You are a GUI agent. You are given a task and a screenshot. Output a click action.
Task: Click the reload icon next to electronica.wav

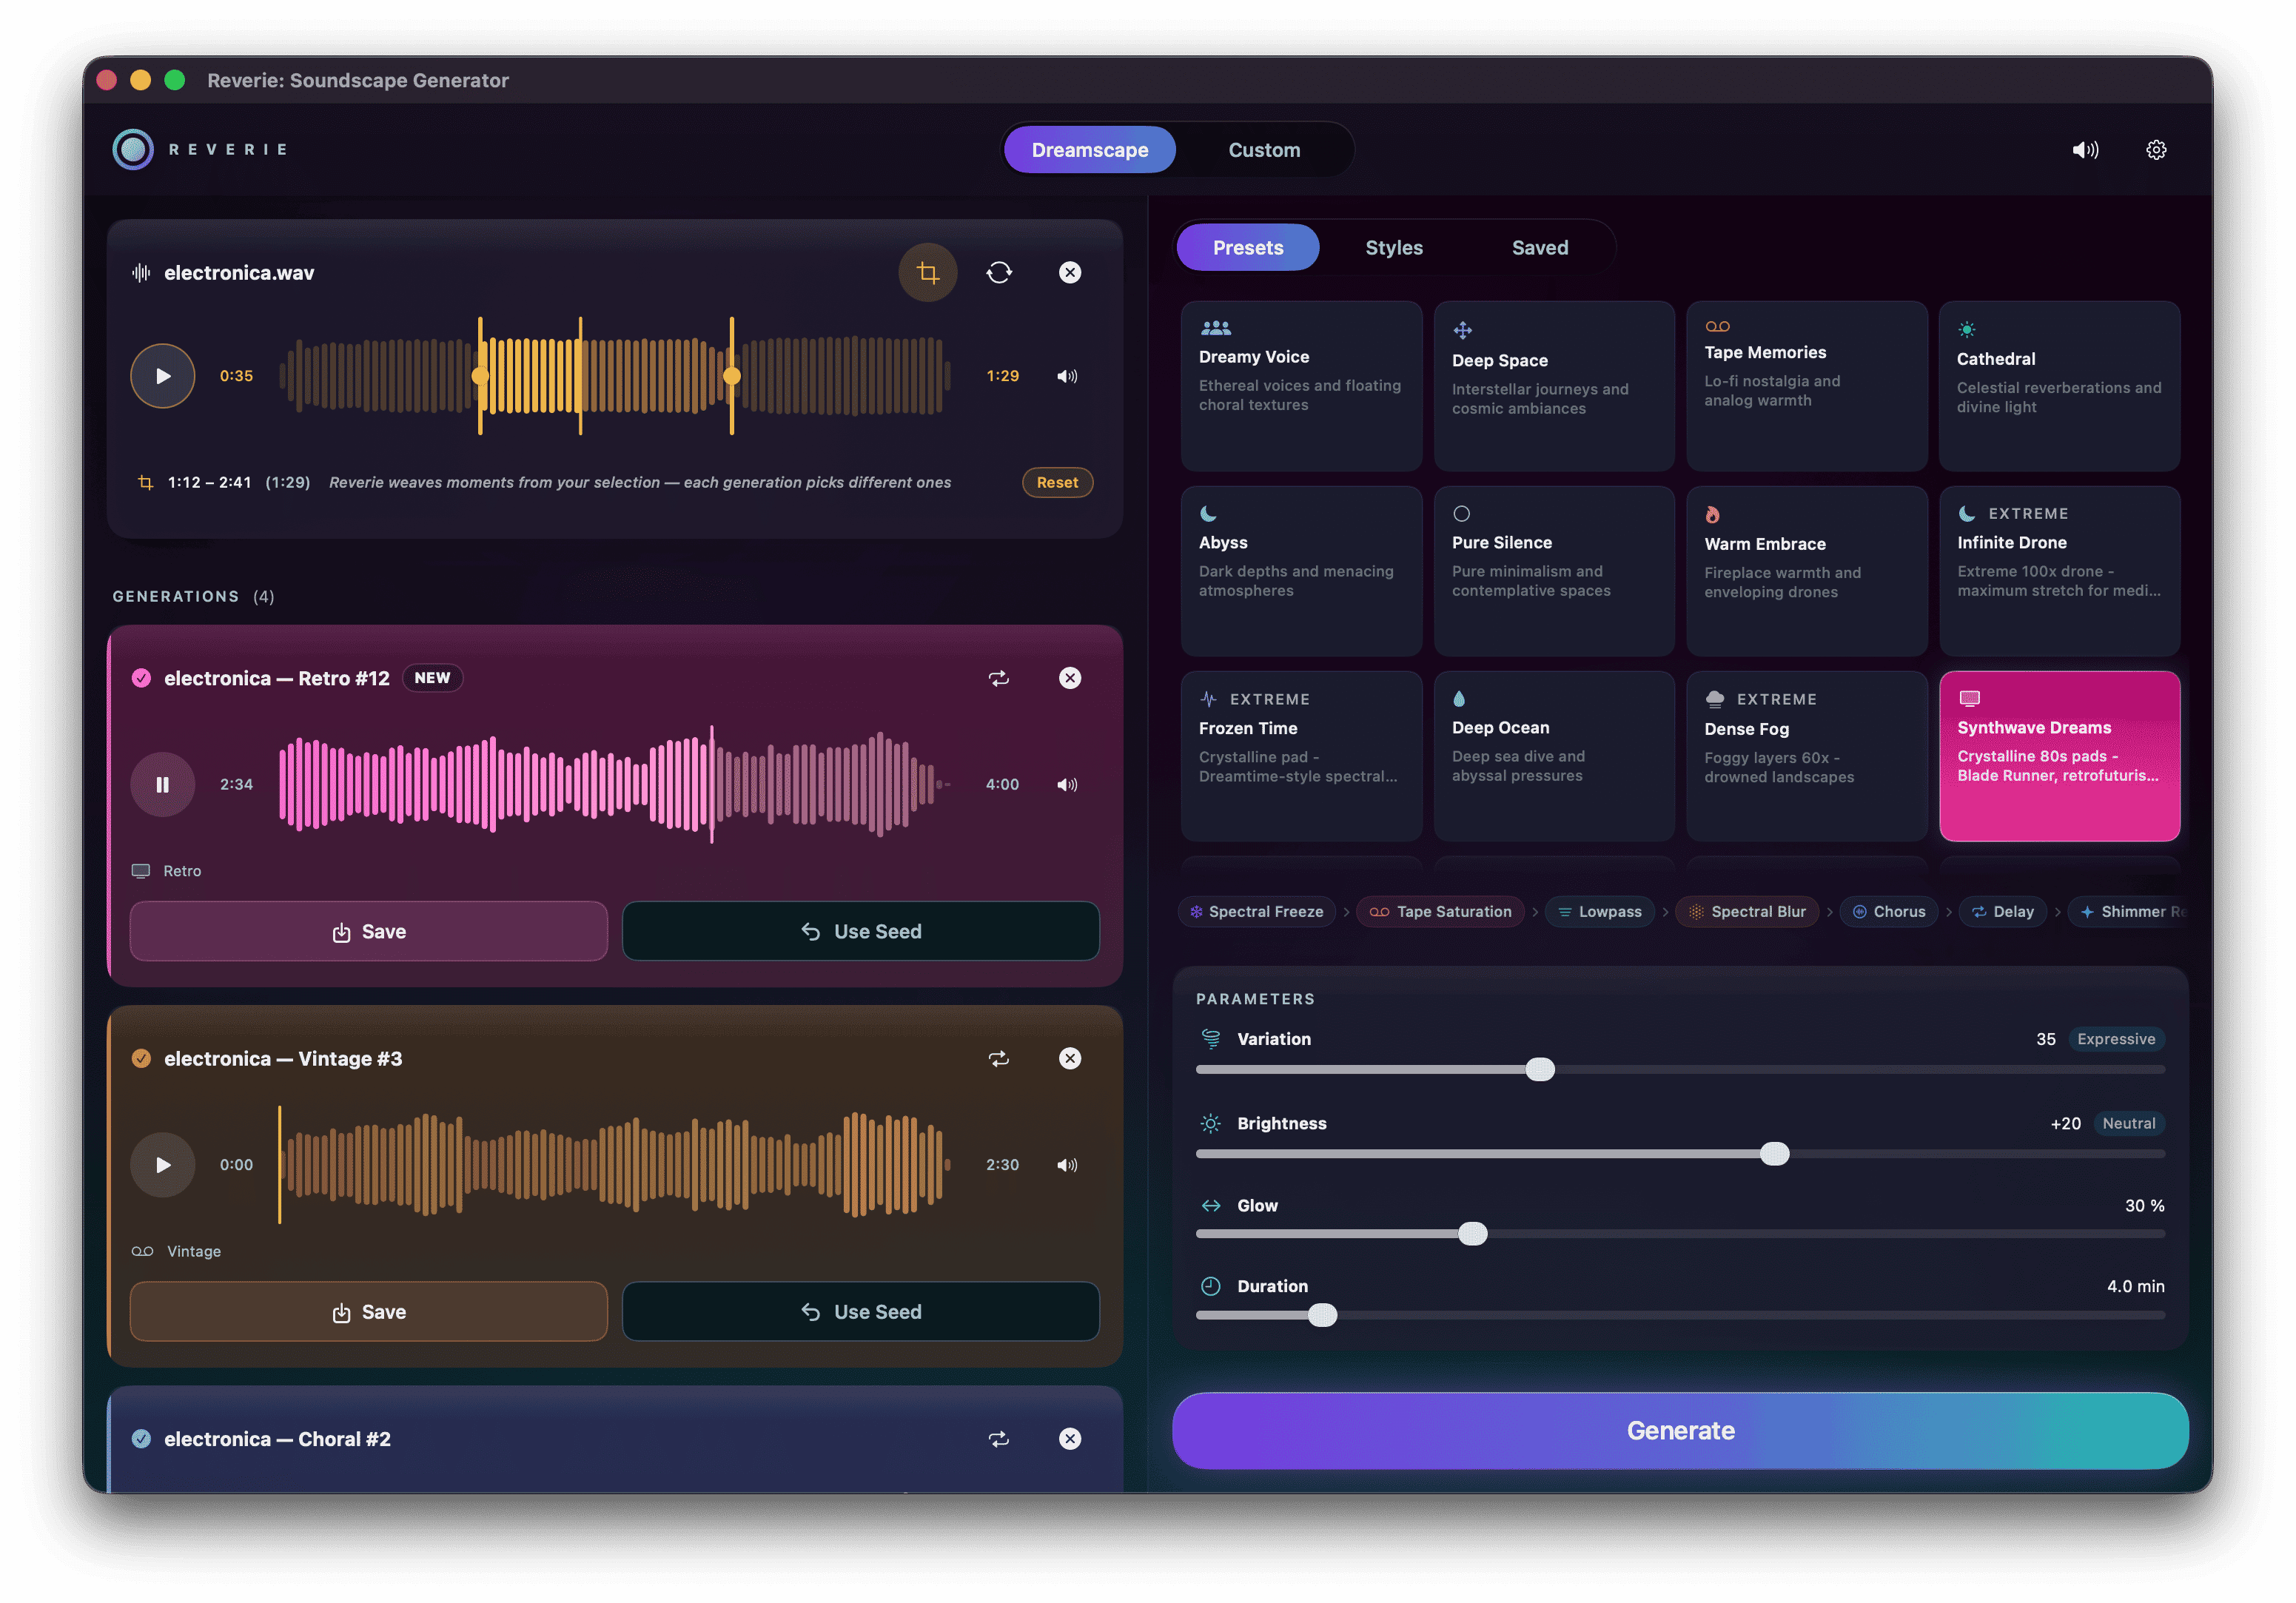998,272
